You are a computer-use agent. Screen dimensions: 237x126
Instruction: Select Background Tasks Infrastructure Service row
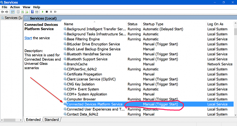[x=149, y=34]
